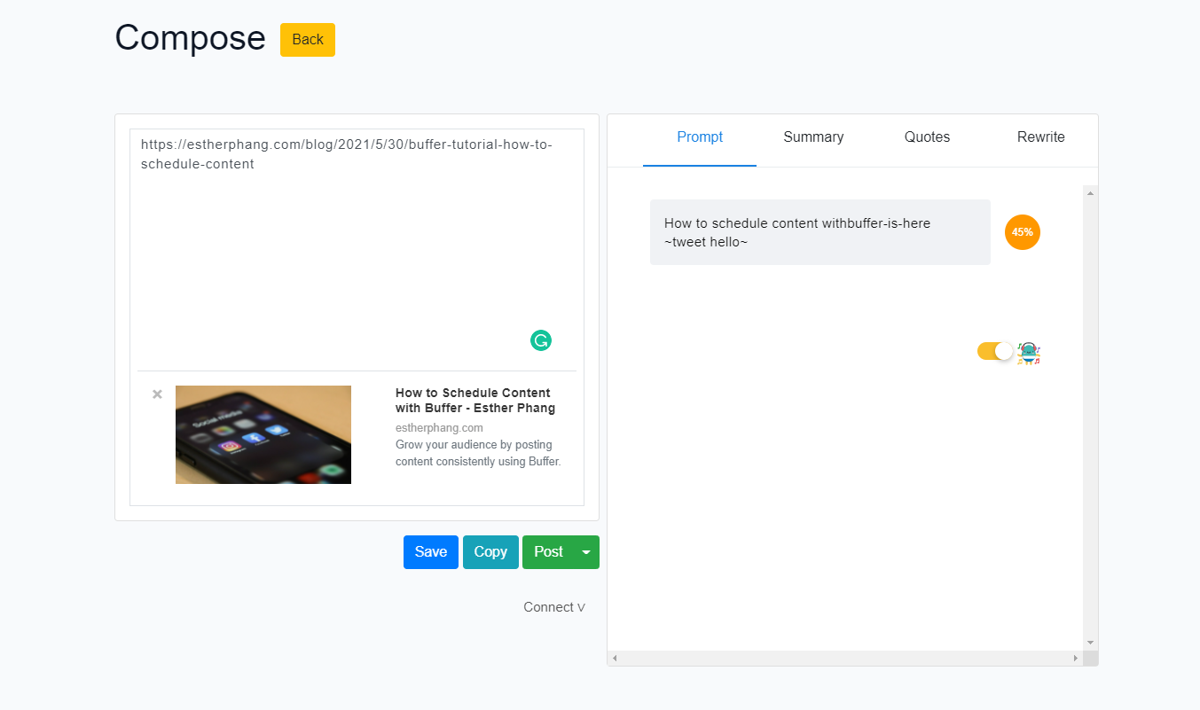Toggle the yellow switch beside the robot
This screenshot has height=710, width=1200.
995,351
